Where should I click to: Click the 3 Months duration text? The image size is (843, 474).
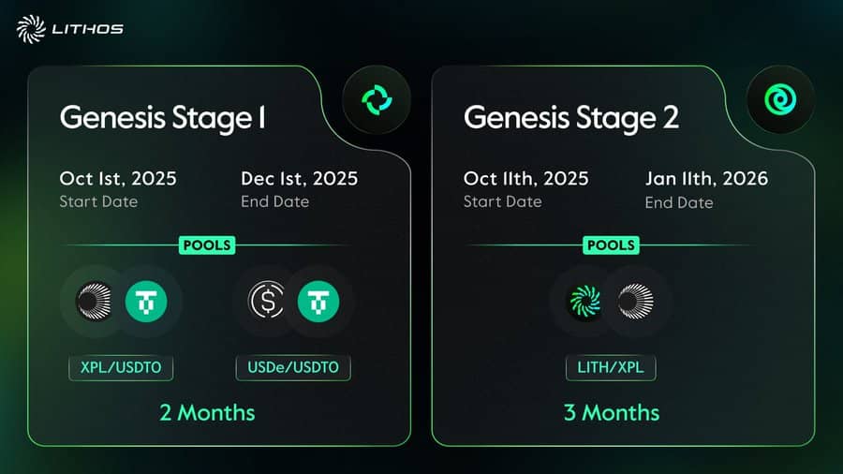611,412
